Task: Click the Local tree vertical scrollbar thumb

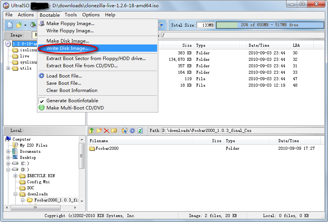Action: tap(81, 156)
